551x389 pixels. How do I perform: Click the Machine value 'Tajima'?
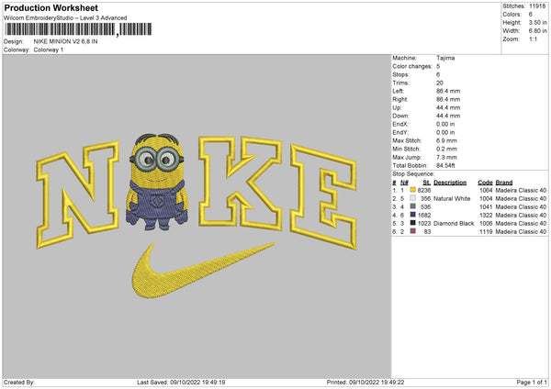click(445, 58)
